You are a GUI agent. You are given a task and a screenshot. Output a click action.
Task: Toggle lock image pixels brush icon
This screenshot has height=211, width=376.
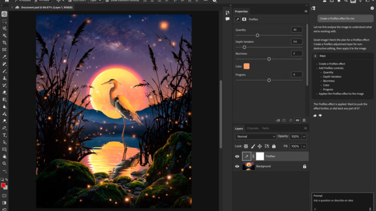coord(253,146)
